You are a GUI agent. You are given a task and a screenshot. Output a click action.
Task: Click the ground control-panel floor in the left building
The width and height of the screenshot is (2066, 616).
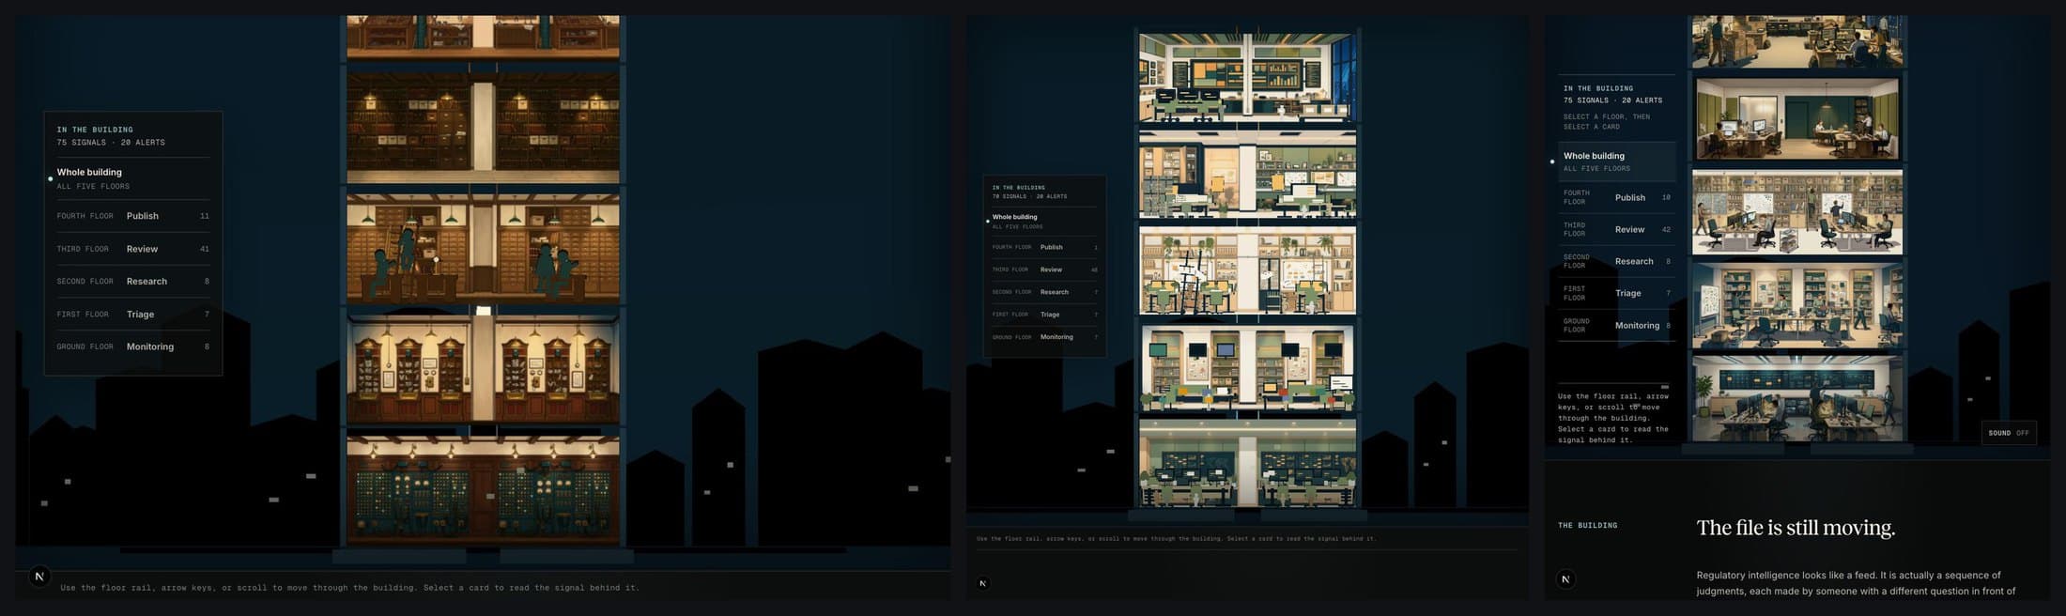pyautogui.click(x=483, y=489)
